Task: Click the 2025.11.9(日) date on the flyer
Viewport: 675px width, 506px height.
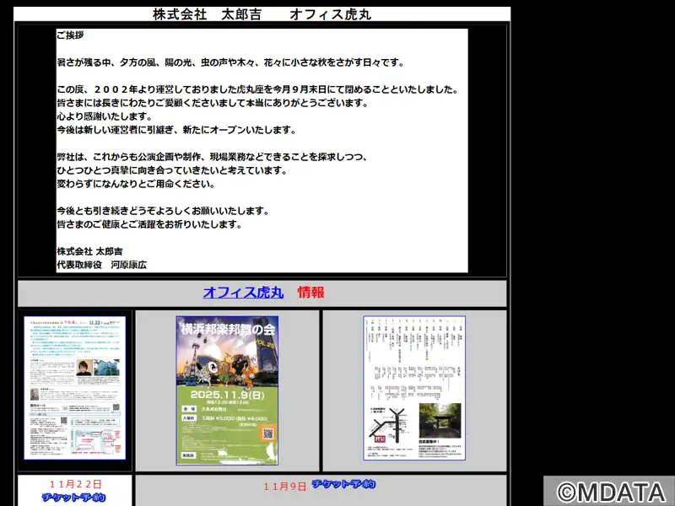Action: pos(227,395)
